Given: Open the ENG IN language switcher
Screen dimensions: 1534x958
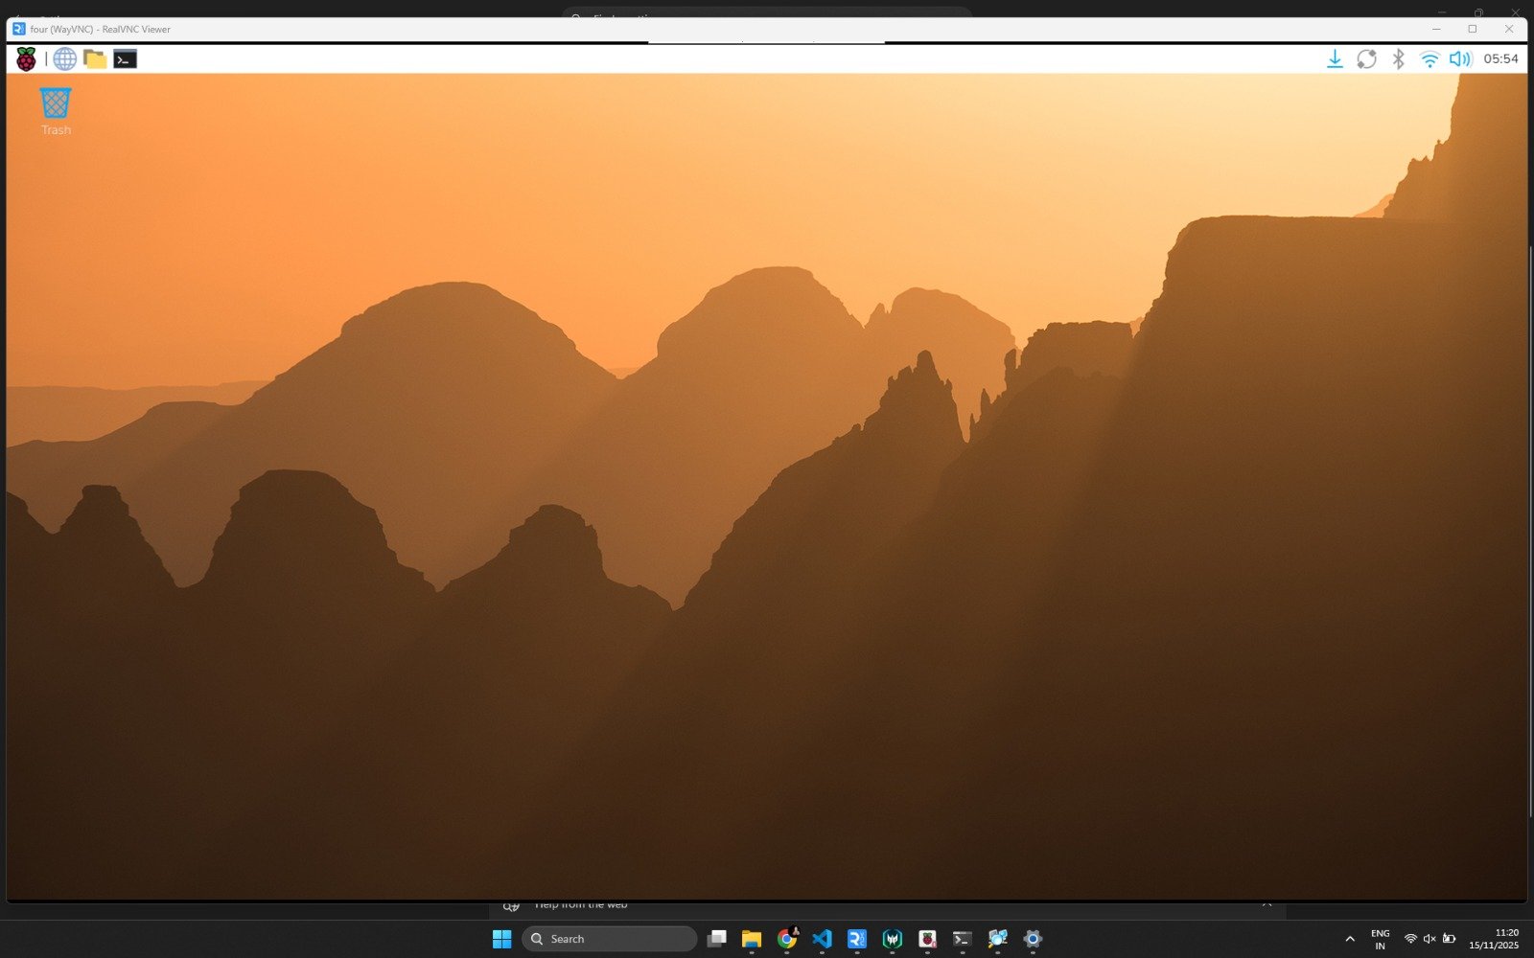Looking at the screenshot, I should pos(1381,939).
